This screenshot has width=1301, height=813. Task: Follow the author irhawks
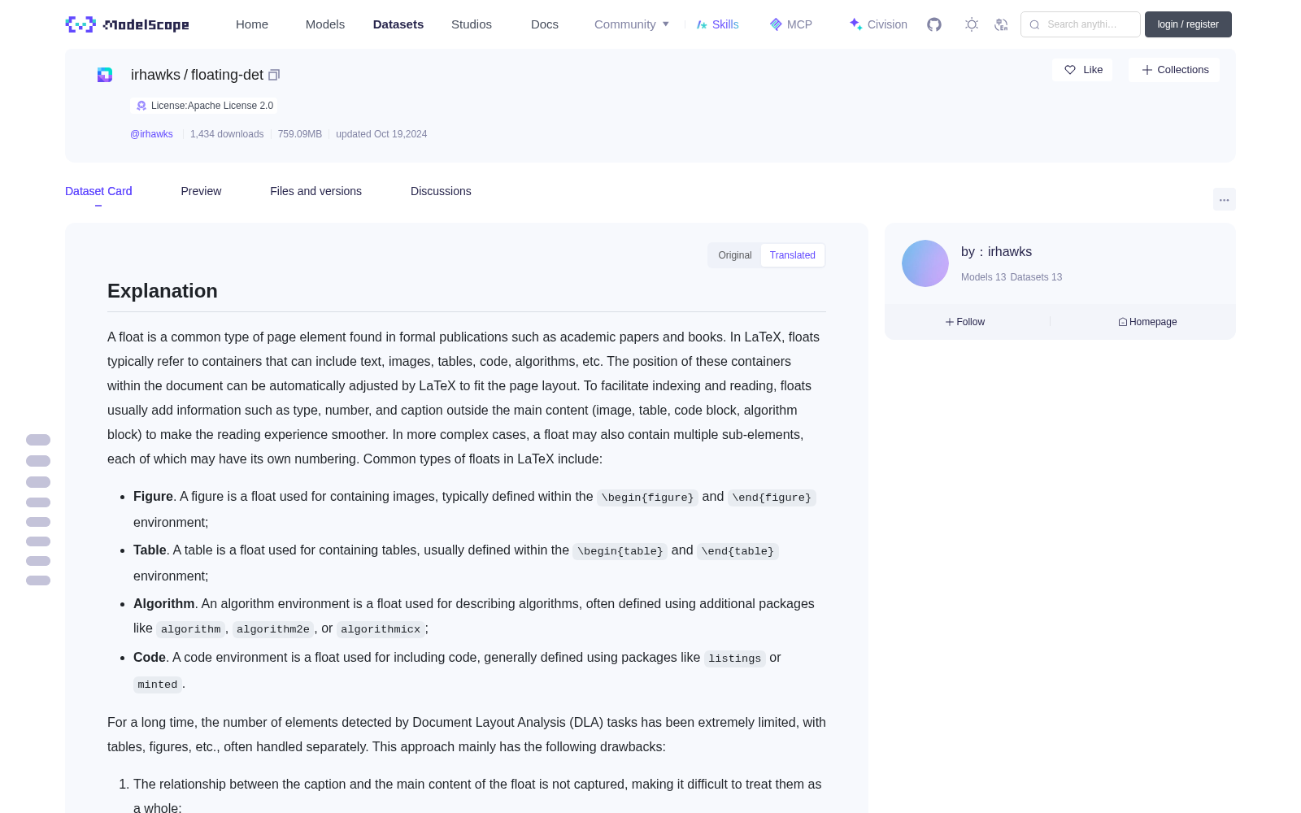click(x=965, y=322)
